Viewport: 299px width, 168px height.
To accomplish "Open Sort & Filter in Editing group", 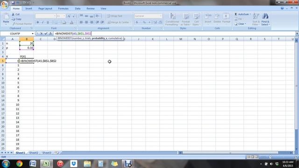I will (256, 19).
